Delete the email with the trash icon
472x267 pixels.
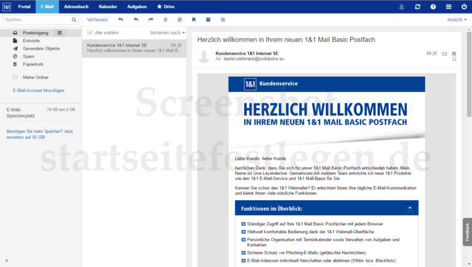coord(165,20)
